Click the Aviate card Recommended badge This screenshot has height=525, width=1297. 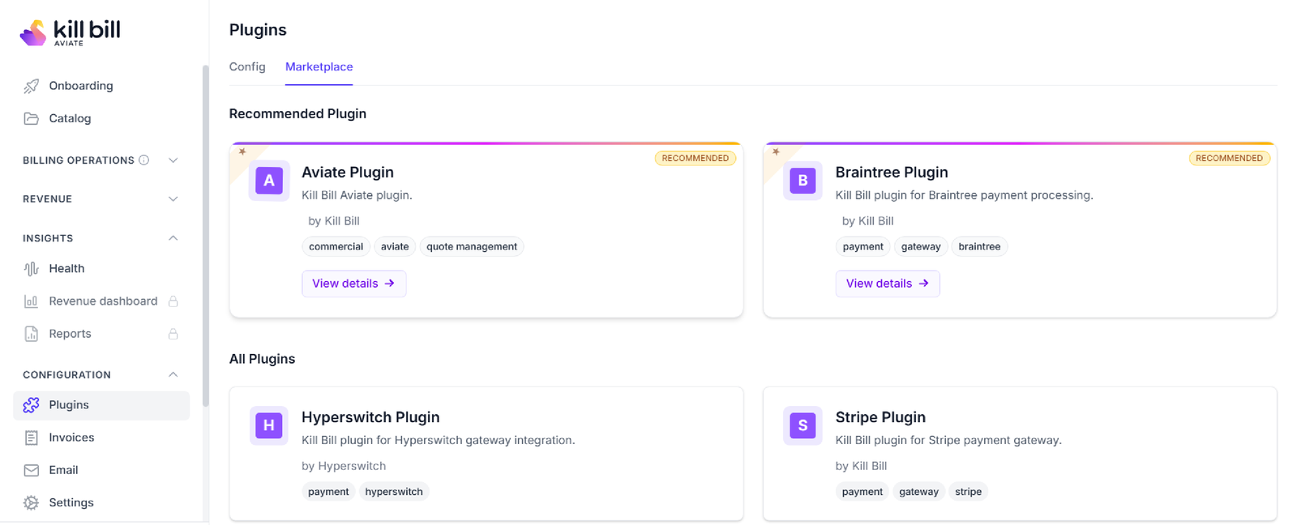pyautogui.click(x=696, y=158)
